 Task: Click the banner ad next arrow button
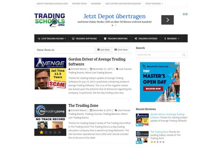pyautogui.click(x=168, y=20)
